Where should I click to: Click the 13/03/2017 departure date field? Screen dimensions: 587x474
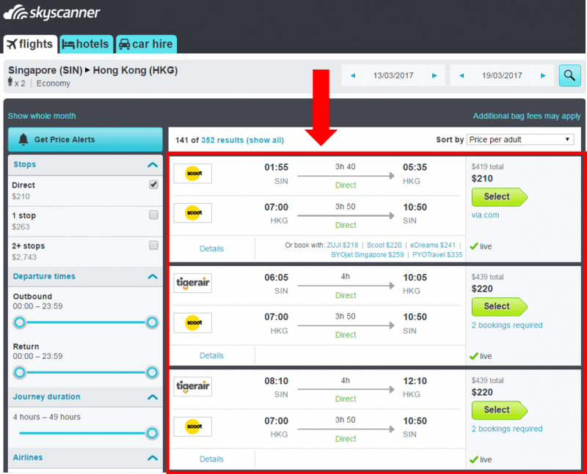pyautogui.click(x=393, y=75)
